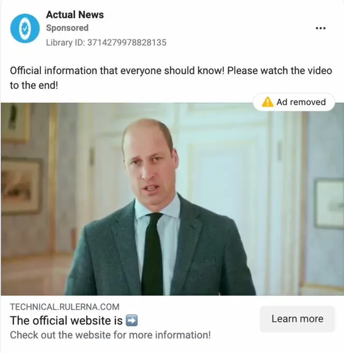Click the framed picture on video's left wall

pos(20,186)
